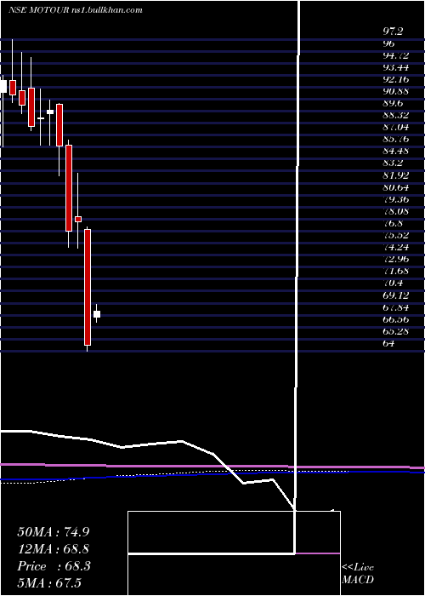This screenshot has height=596, width=425.
Task: Click the 50MA : 74.9 readout
Action: click(54, 532)
